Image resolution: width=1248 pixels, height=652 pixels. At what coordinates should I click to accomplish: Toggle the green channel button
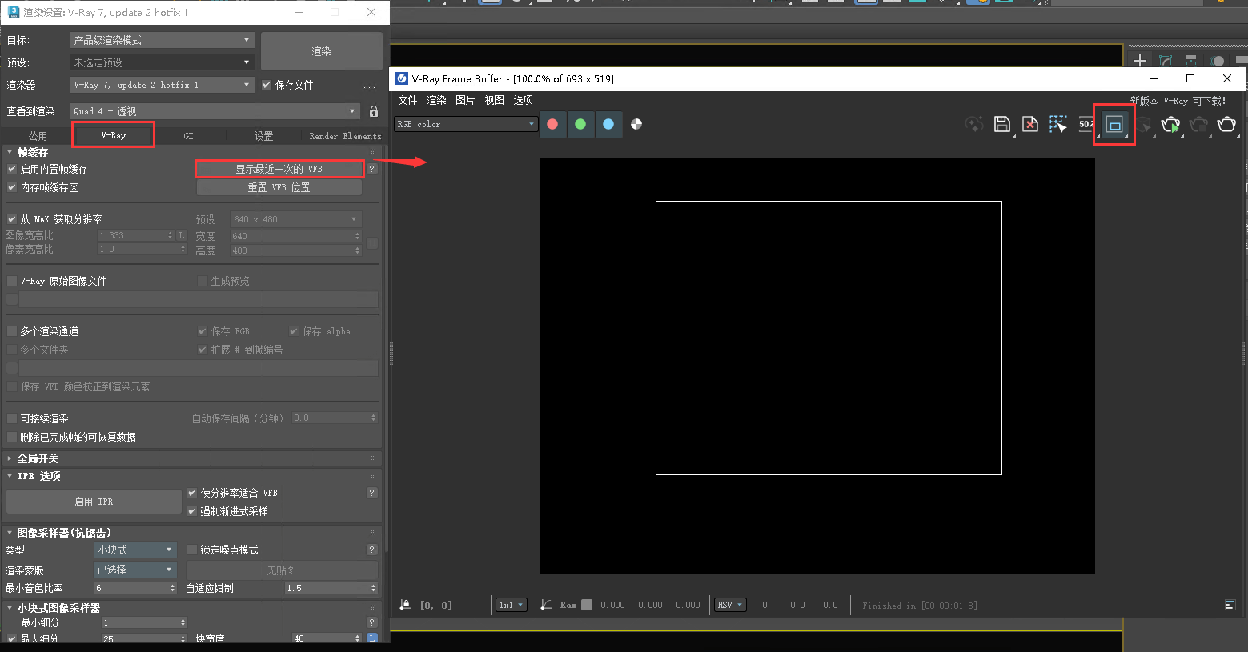pyautogui.click(x=580, y=124)
